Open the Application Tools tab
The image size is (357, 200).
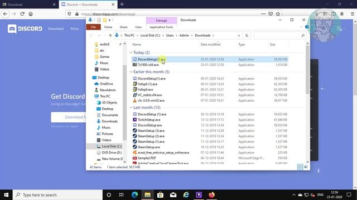pos(161,27)
